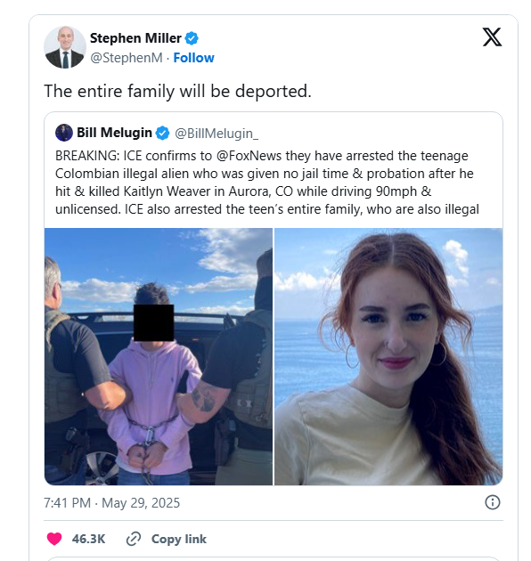Click the quoted tweet BREAKING text

[267, 183]
